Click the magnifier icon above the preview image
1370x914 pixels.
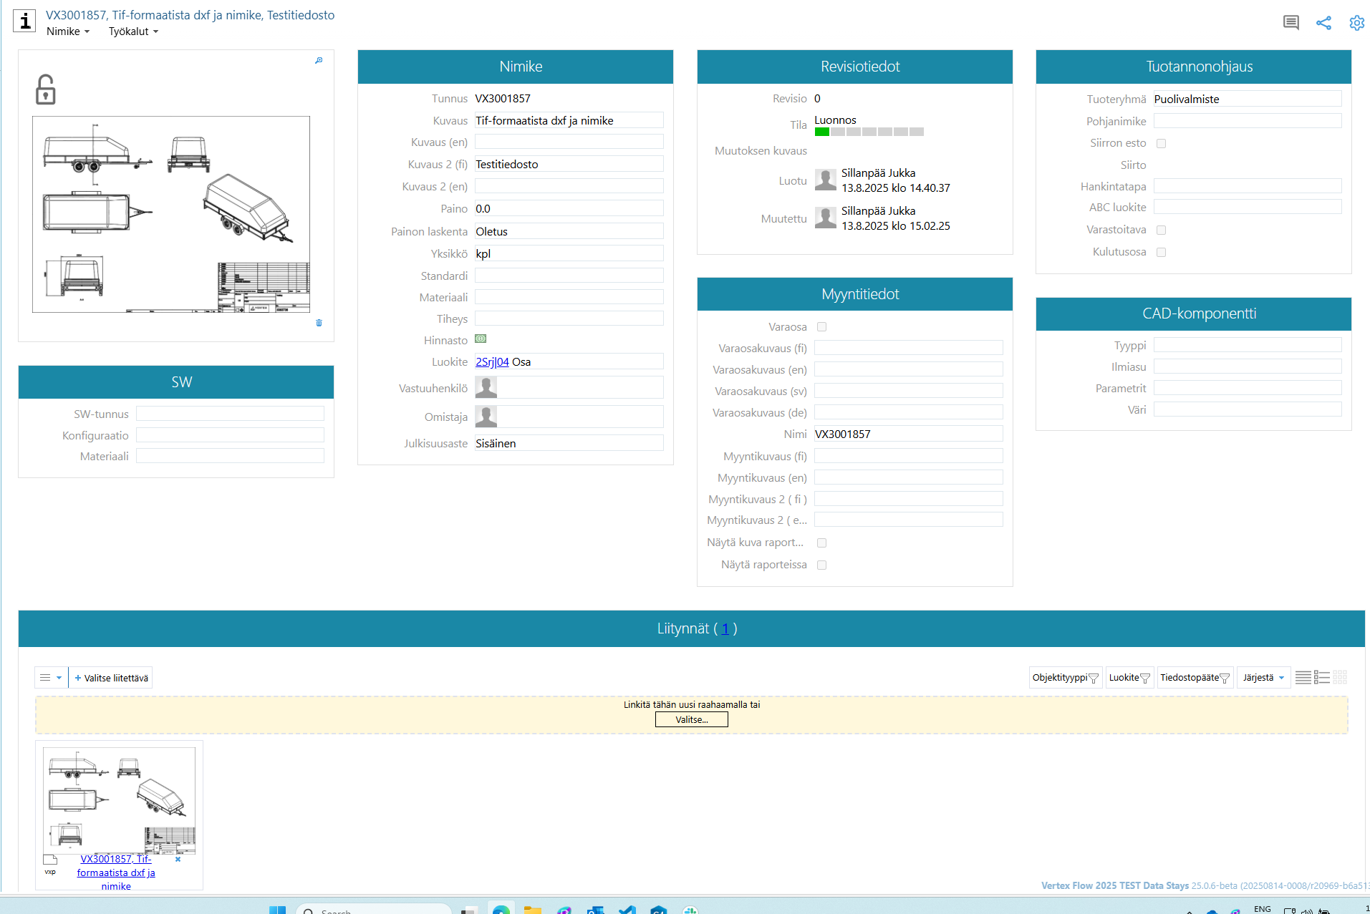click(x=319, y=61)
